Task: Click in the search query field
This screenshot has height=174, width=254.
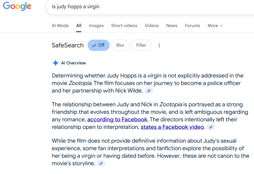Action: (150, 7)
